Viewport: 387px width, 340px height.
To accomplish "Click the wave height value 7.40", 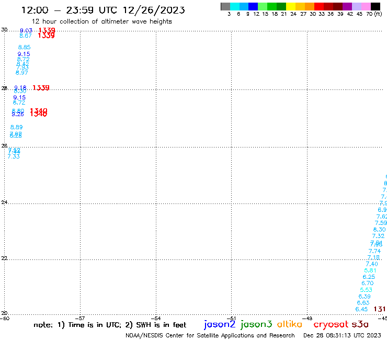I will point(372,264).
